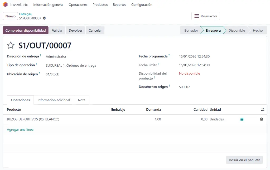
Task: Open the Reportes menu
Action: click(119, 5)
